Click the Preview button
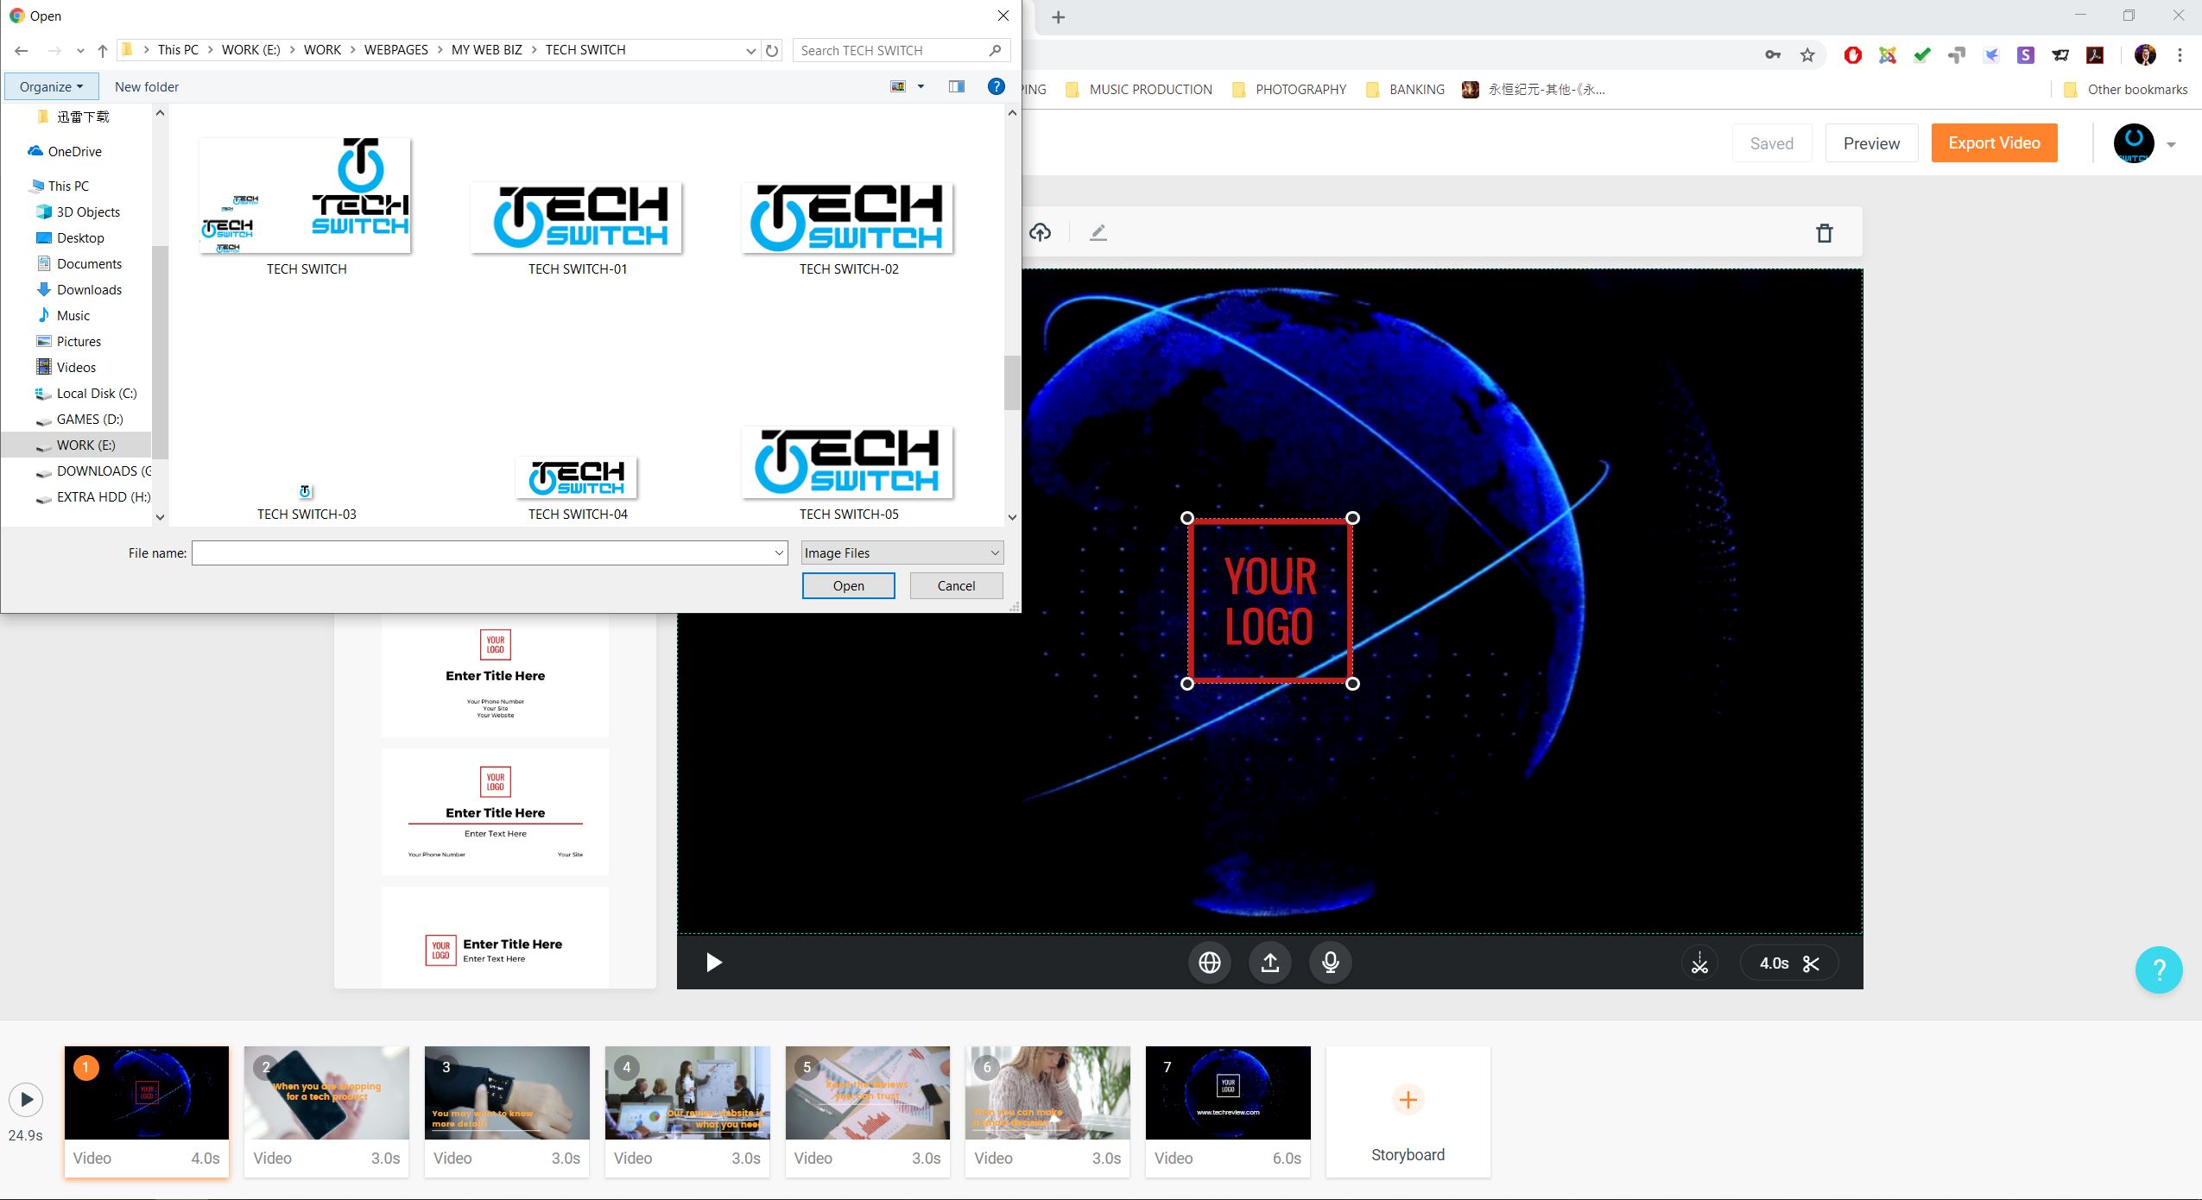The width and height of the screenshot is (2202, 1200). tap(1871, 143)
